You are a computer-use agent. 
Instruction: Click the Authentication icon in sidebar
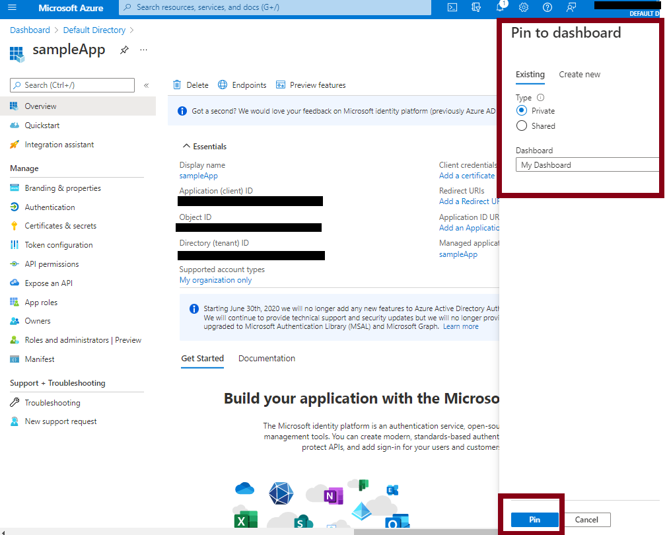tap(15, 207)
